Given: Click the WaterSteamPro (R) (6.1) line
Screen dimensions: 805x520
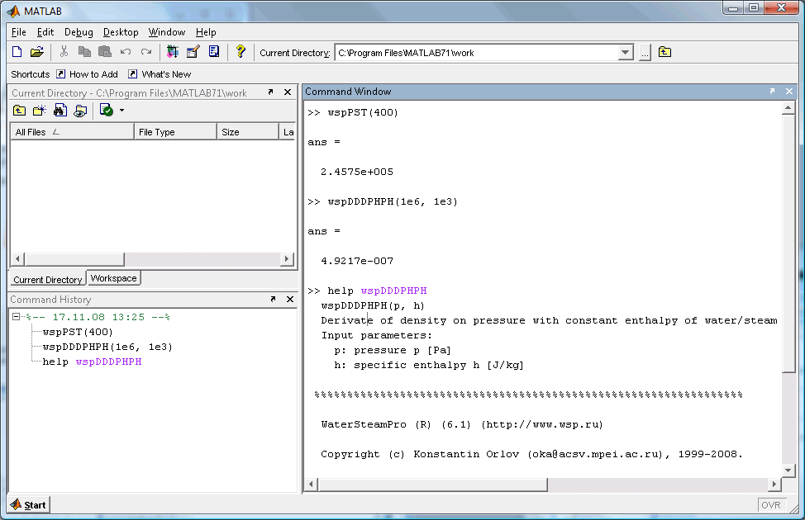Looking at the screenshot, I should [462, 424].
